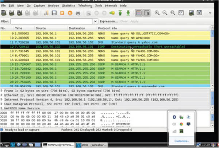Open a capture file icon

(x=46, y=13)
